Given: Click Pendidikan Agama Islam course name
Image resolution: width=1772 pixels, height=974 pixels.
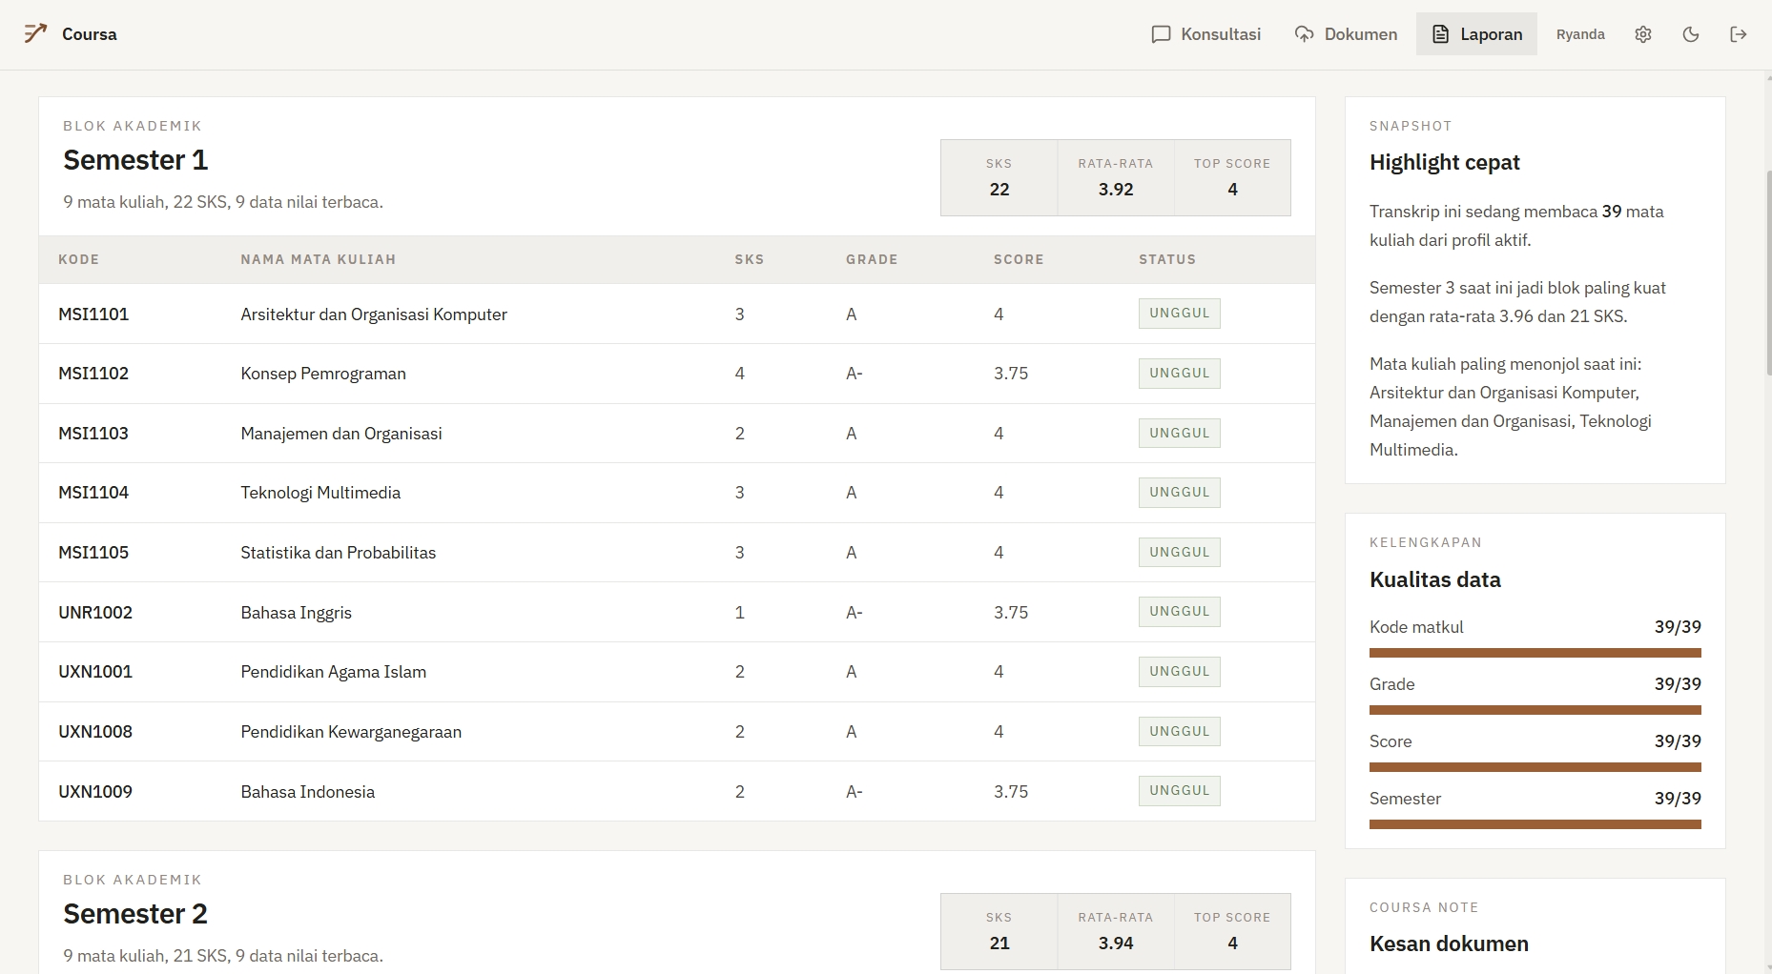Looking at the screenshot, I should pos(334,672).
